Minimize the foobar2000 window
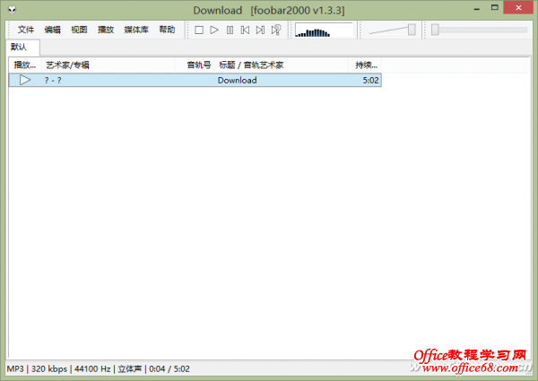Viewport: 538px width, 381px height. point(477,8)
